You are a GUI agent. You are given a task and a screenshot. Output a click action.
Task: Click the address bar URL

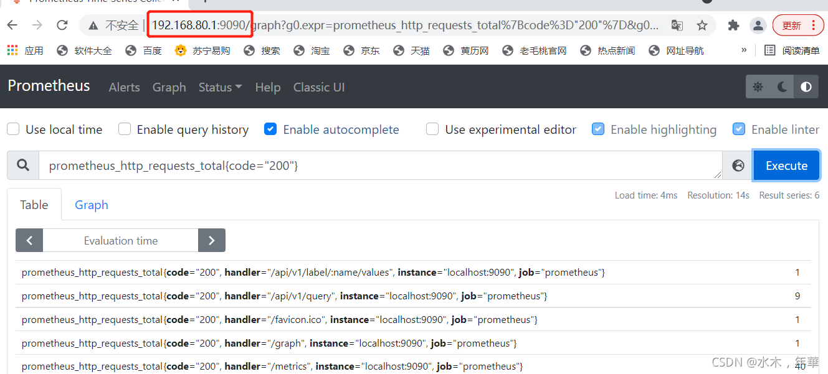pyautogui.click(x=405, y=26)
